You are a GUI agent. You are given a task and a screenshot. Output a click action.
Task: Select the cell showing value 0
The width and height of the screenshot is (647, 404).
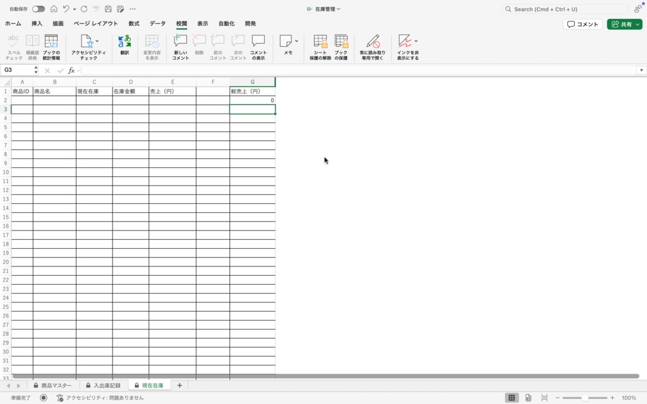(252, 100)
